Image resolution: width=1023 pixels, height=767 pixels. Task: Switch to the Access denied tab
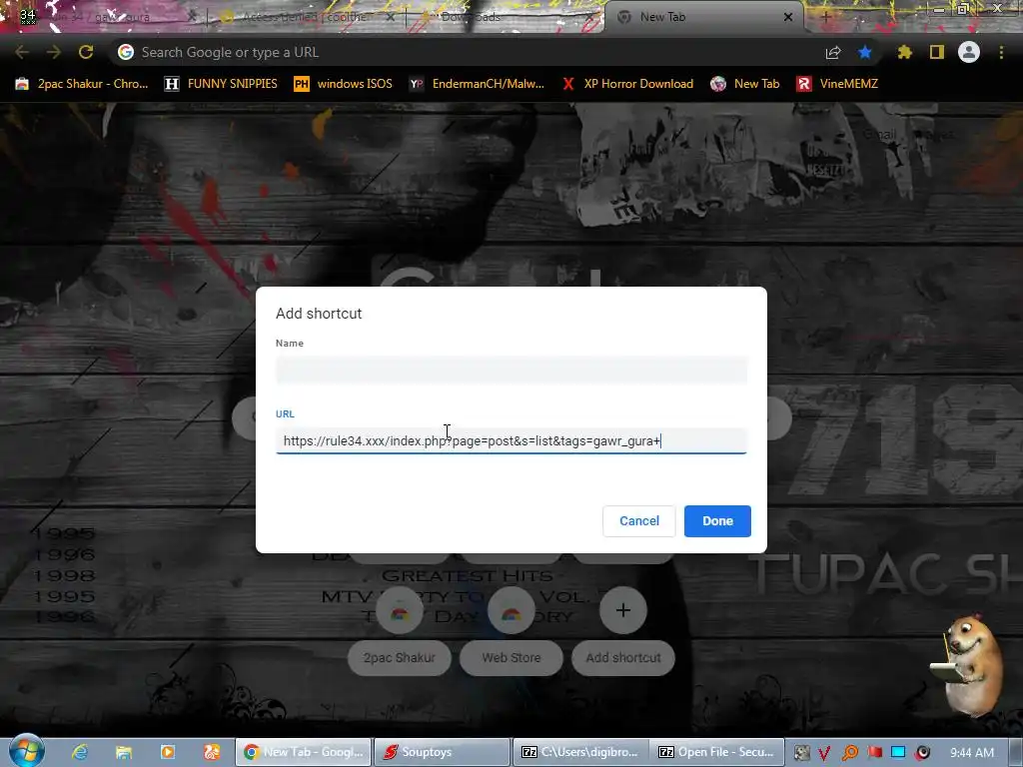[304, 17]
